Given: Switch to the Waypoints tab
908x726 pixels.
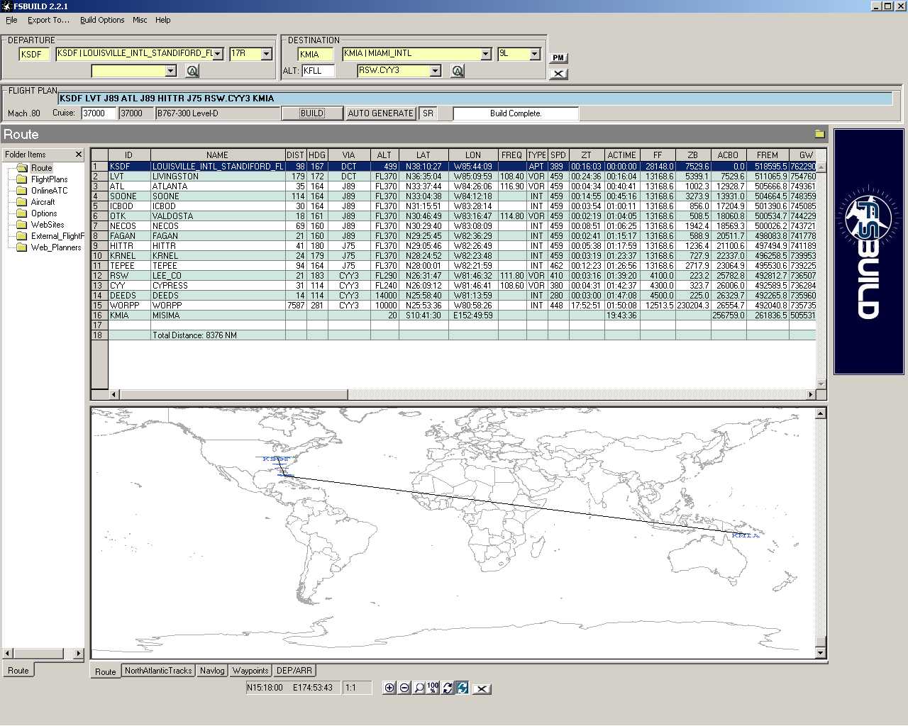Looking at the screenshot, I should coord(250,671).
